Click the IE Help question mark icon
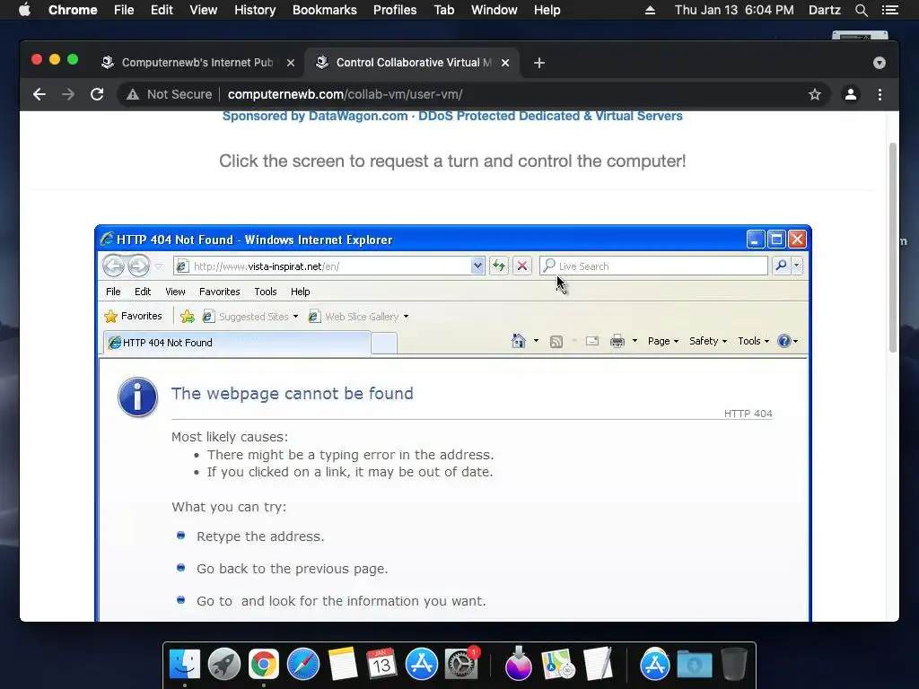Viewport: 919px width, 689px height. tap(783, 341)
